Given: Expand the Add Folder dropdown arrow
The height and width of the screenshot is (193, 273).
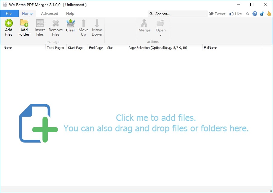Looking at the screenshot, I should [30, 33].
